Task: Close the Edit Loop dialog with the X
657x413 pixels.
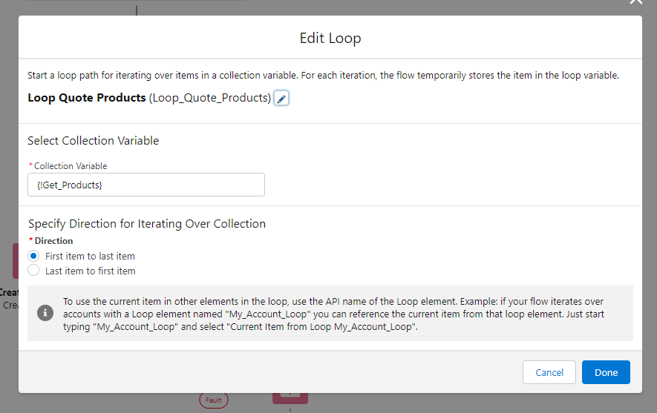Action: click(x=635, y=2)
